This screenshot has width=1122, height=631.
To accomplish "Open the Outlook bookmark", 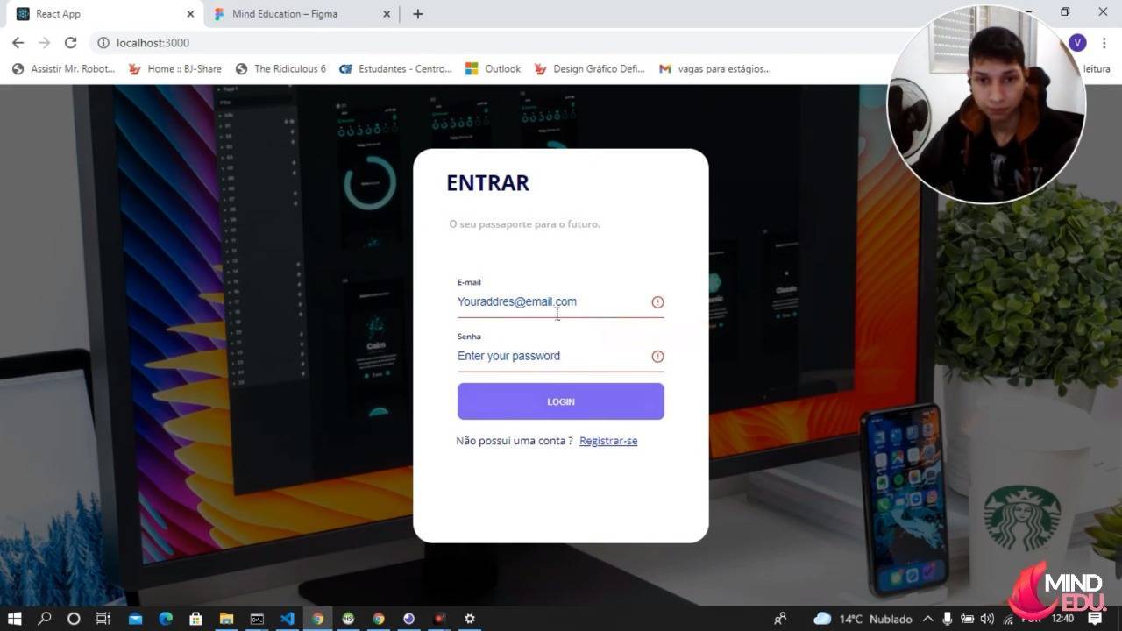I will tap(493, 68).
